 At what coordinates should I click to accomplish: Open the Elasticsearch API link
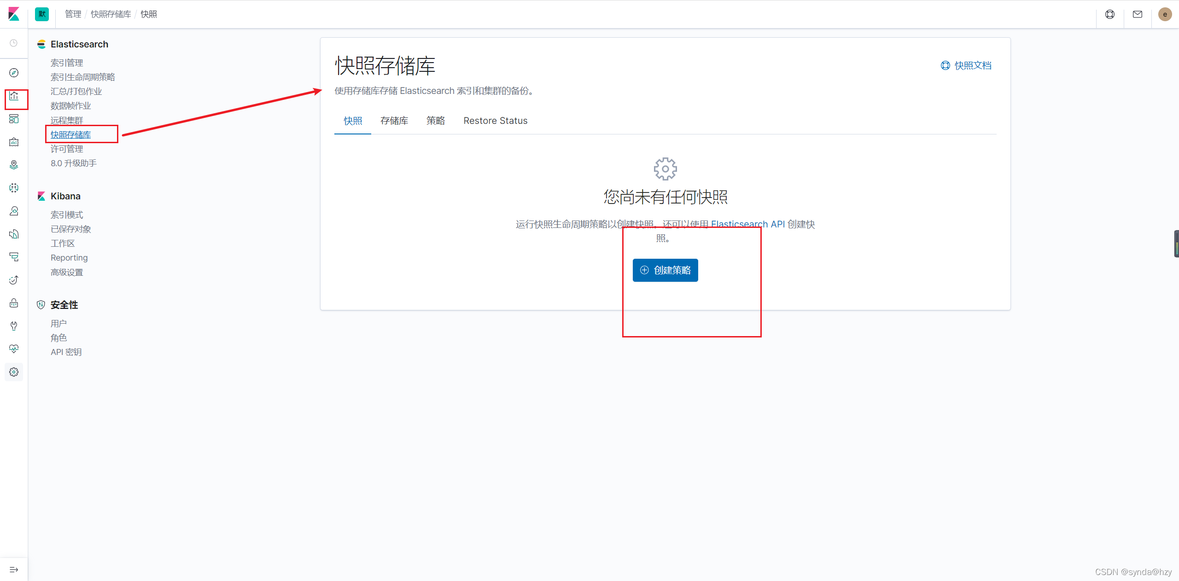click(747, 224)
